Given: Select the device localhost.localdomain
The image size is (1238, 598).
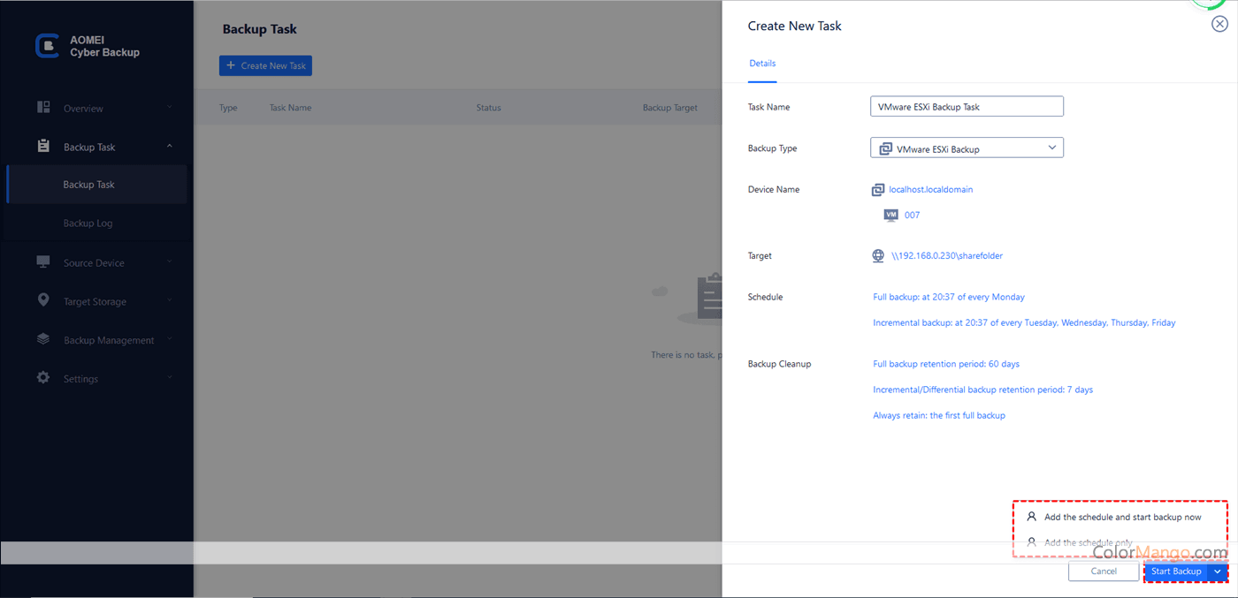Looking at the screenshot, I should click(929, 189).
